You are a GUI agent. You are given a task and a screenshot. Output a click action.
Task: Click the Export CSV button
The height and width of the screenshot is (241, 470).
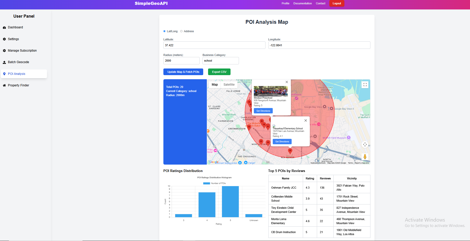coord(219,72)
